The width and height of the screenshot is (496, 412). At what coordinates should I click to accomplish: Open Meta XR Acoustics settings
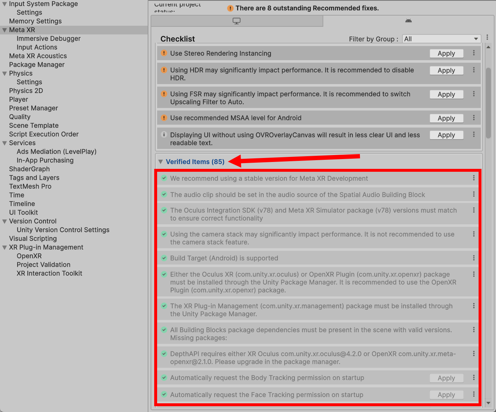coord(38,56)
